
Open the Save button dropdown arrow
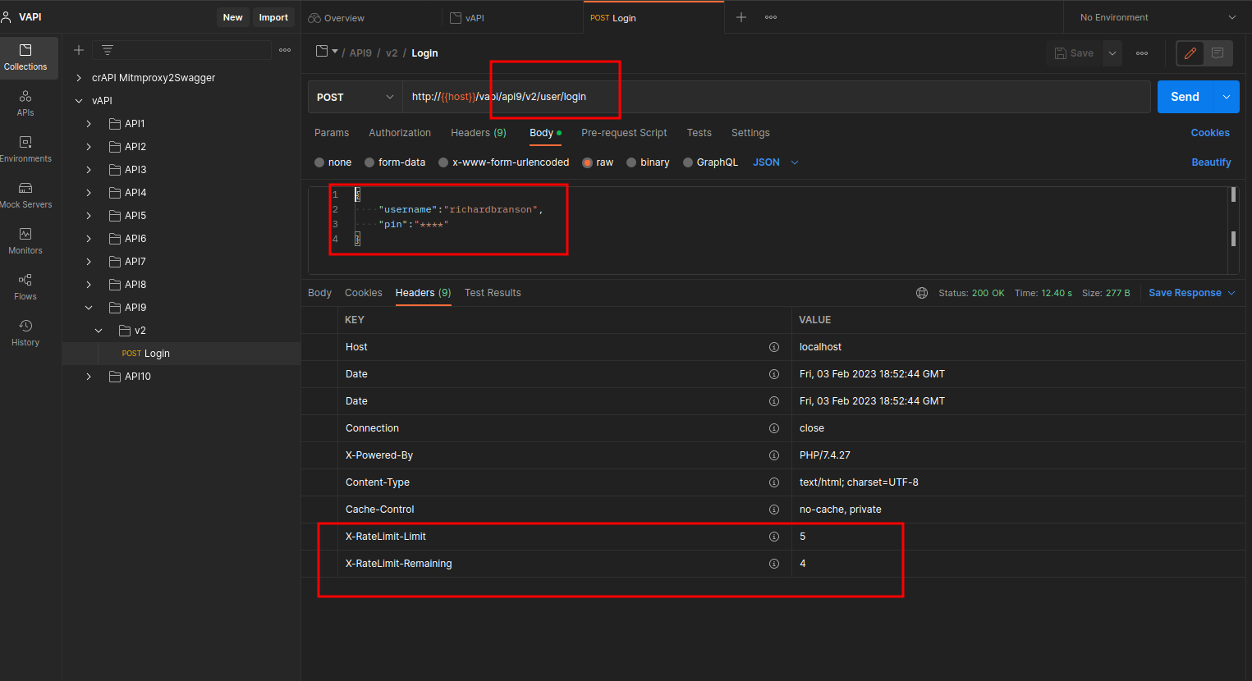(x=1112, y=53)
